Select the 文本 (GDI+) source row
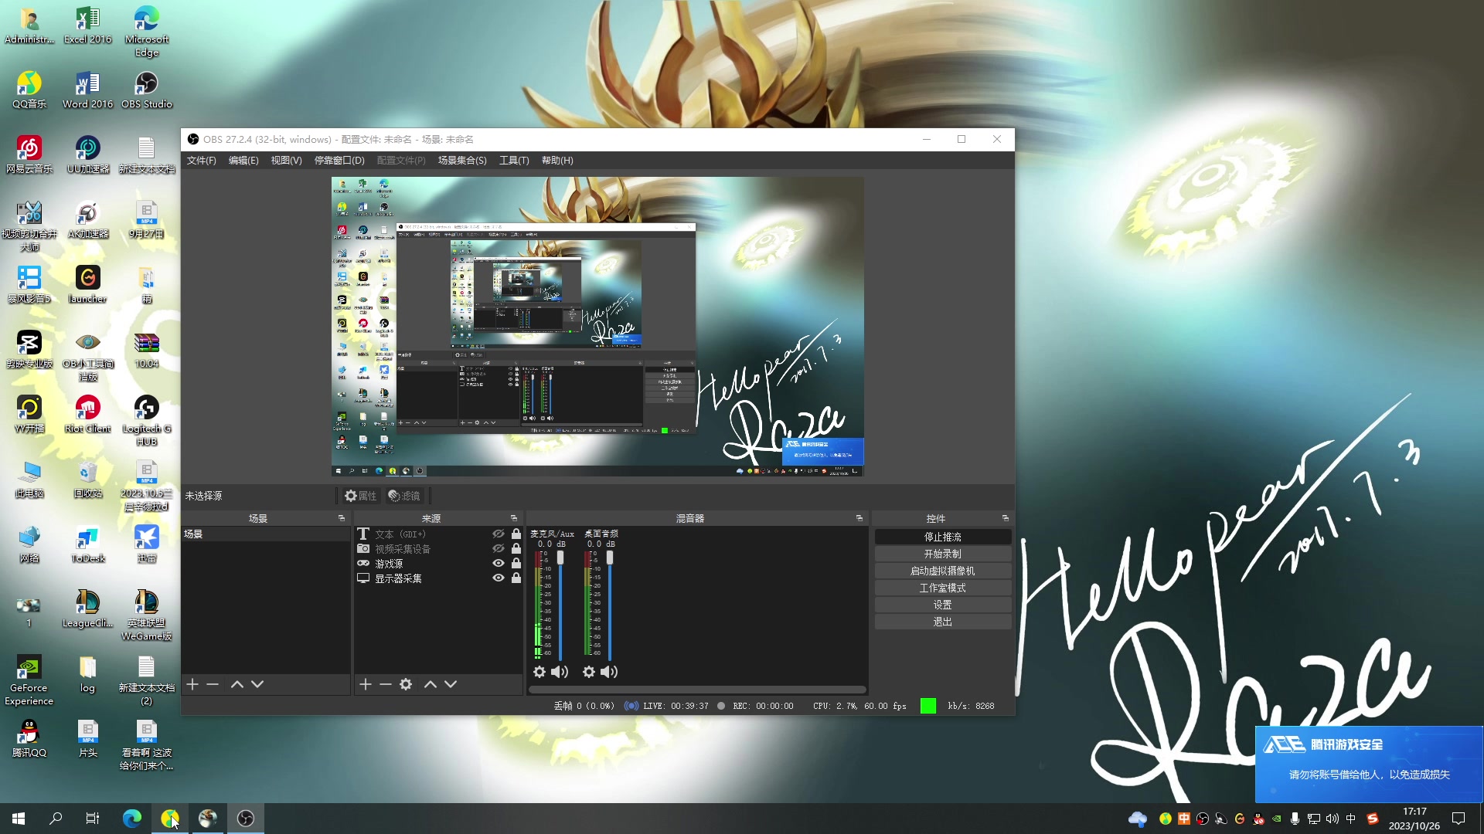Screen dimensions: 1484x834 pyautogui.click(x=438, y=534)
